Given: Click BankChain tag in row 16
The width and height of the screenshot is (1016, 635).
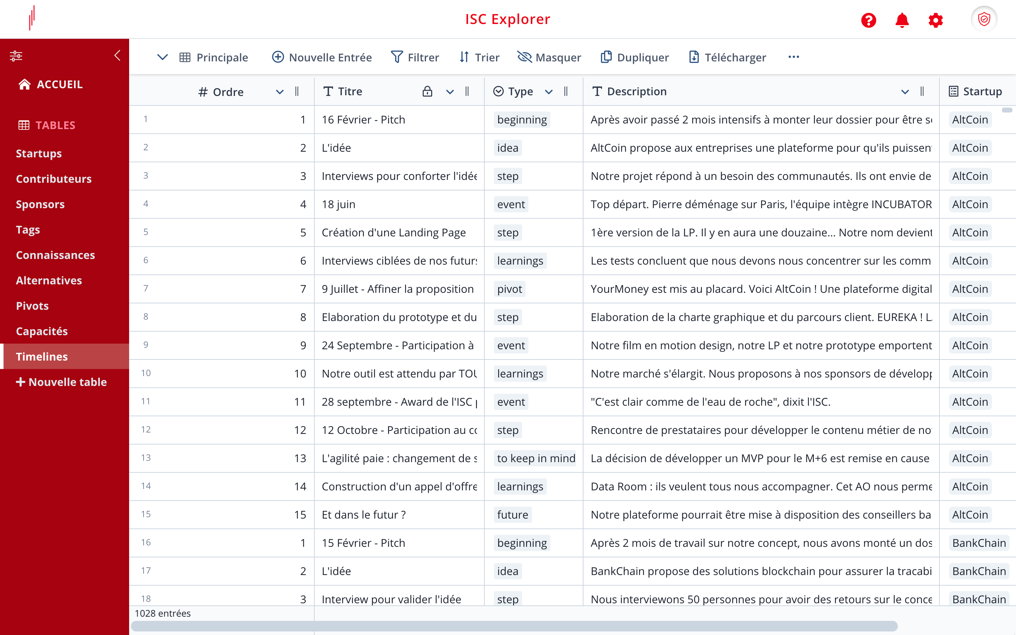Looking at the screenshot, I should coord(979,543).
